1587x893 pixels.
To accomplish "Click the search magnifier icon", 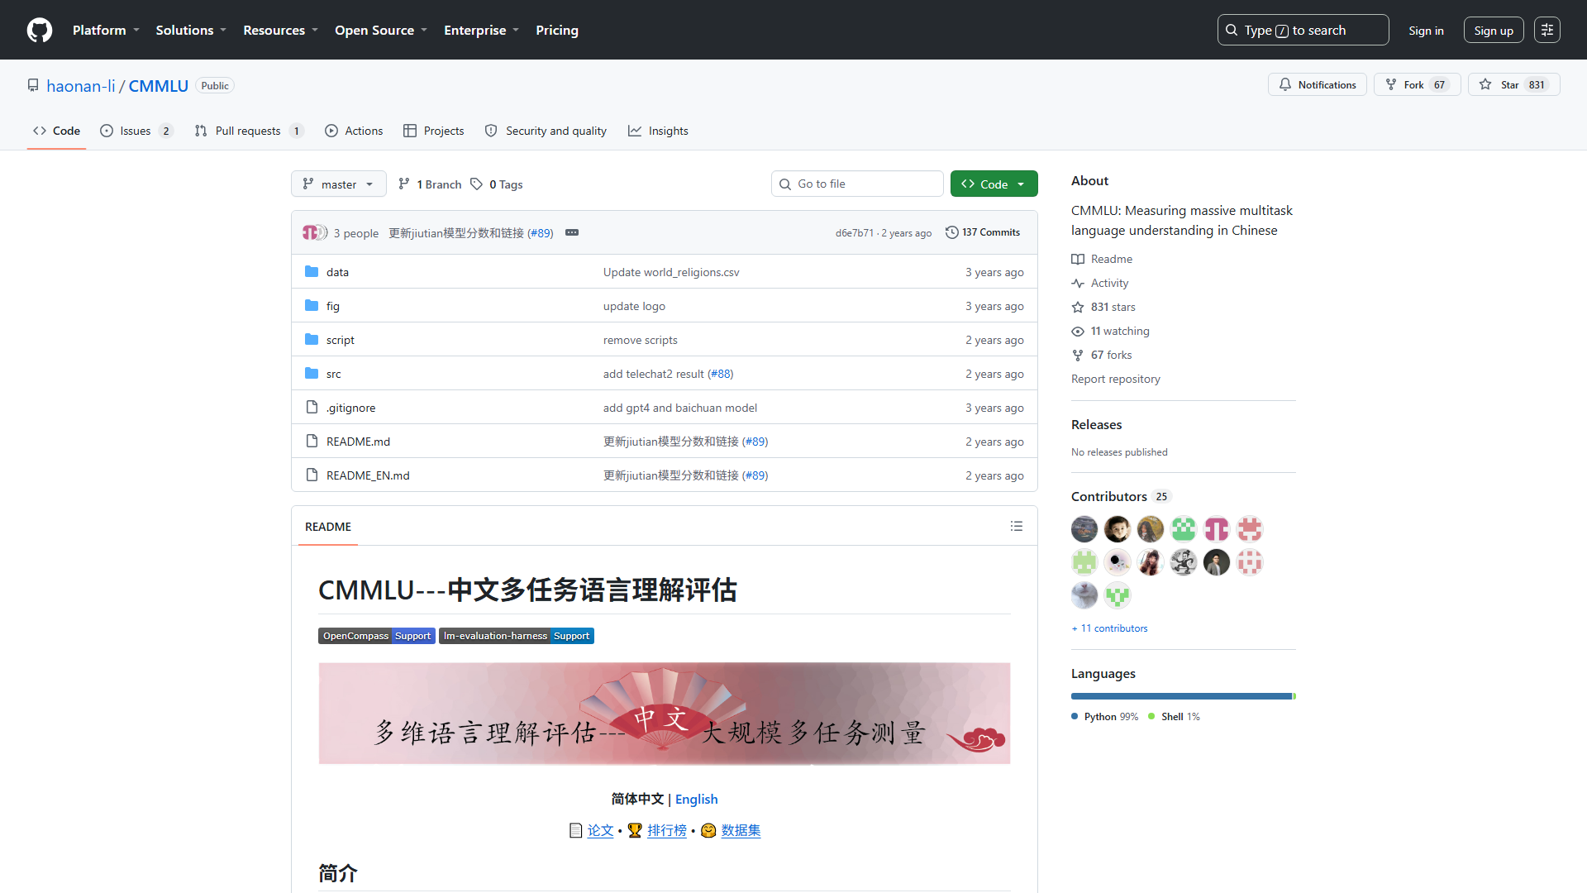I will click(1232, 30).
